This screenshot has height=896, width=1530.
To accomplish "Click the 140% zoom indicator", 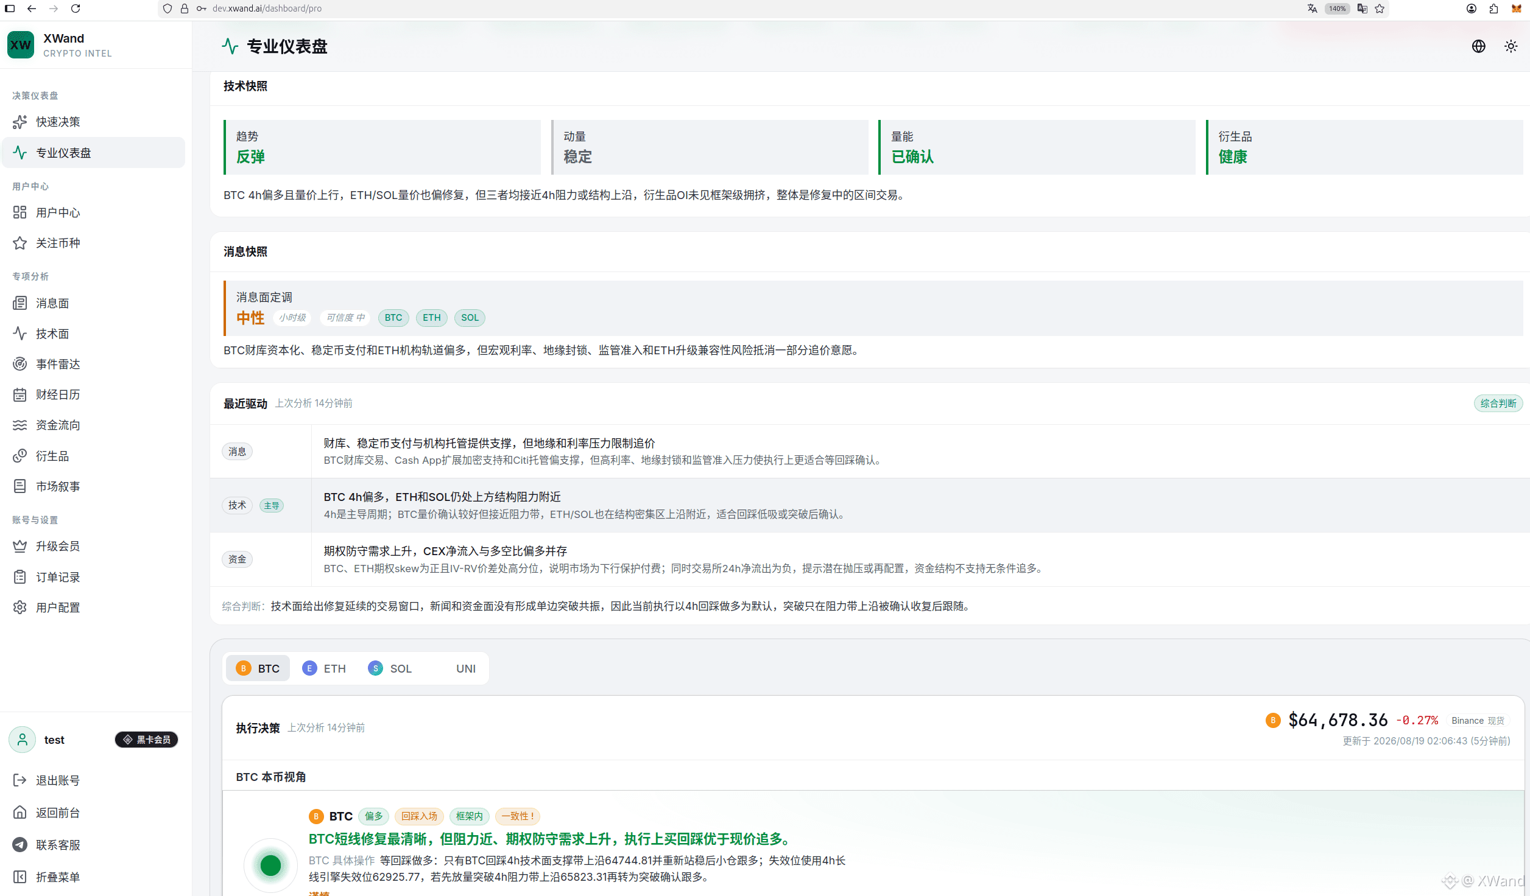I will (x=1337, y=9).
